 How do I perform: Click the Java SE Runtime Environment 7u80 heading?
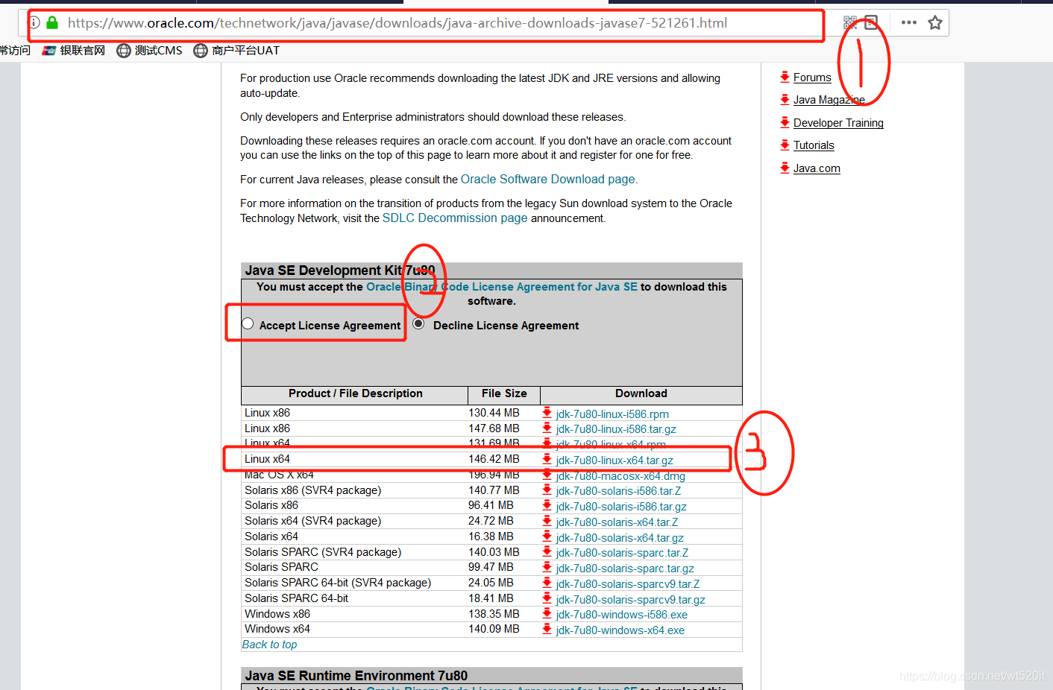click(356, 676)
